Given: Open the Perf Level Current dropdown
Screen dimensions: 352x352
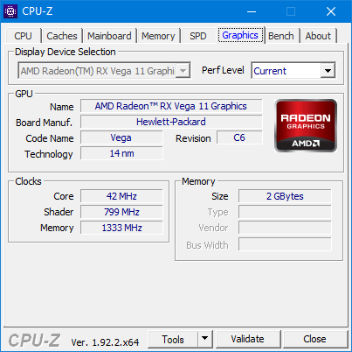Looking at the screenshot, I should [x=328, y=71].
